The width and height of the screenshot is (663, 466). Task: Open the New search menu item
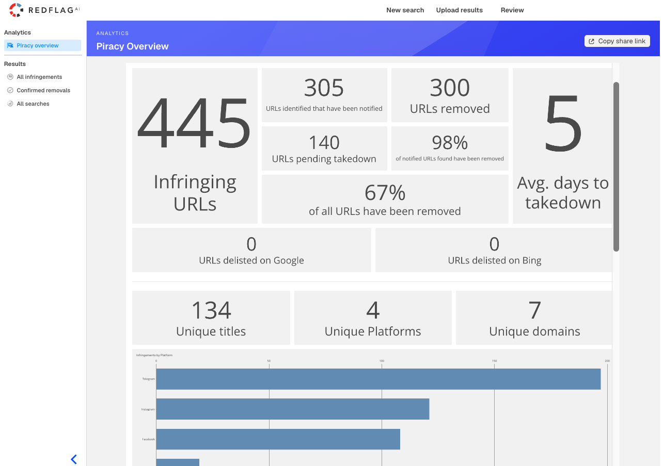pyautogui.click(x=405, y=10)
